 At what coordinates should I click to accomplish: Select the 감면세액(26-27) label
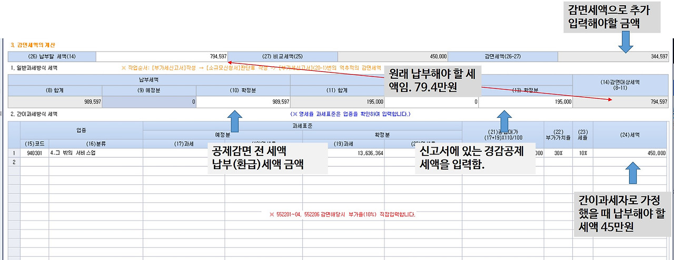click(503, 56)
